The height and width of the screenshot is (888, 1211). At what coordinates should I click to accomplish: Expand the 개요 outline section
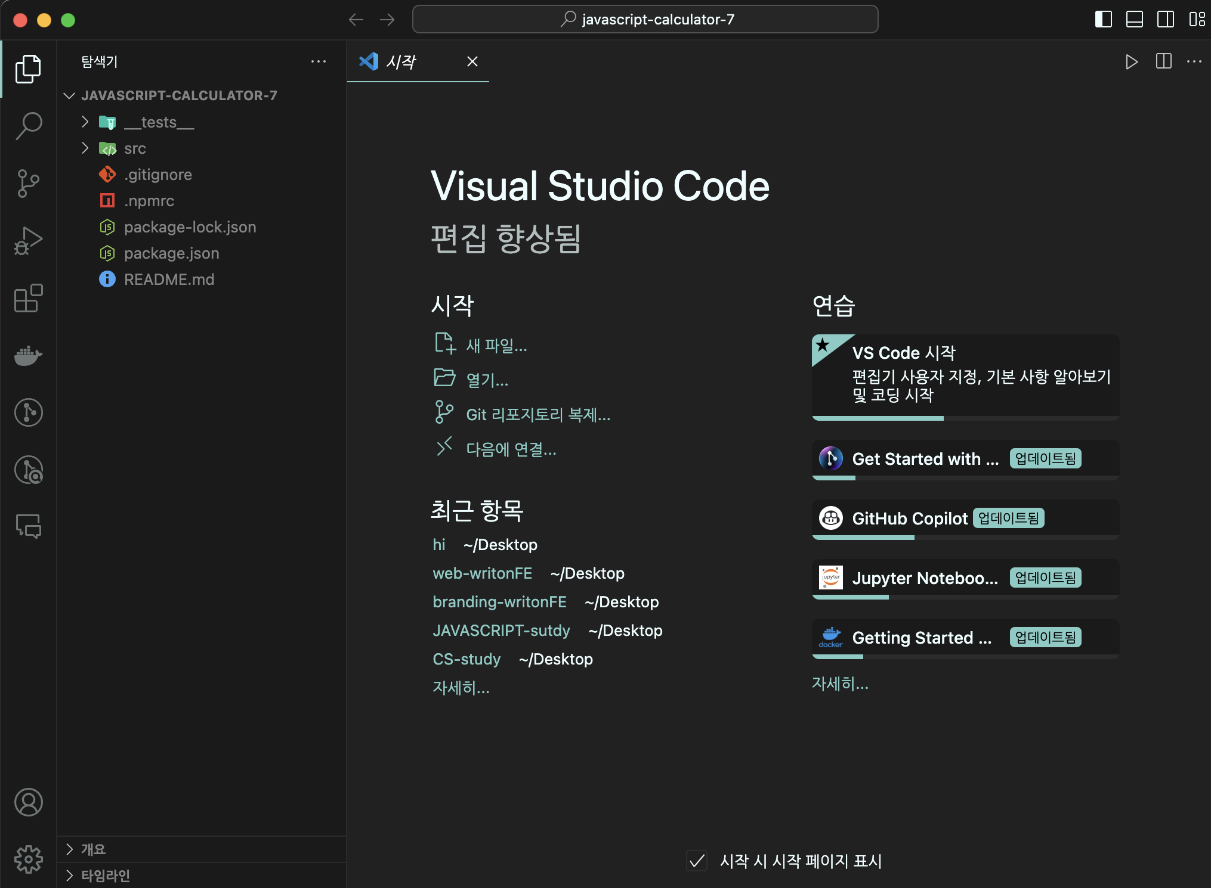[202, 849]
